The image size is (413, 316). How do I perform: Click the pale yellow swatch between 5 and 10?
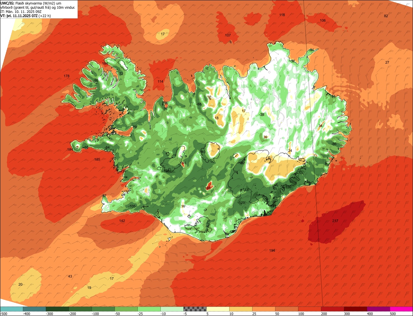[x=218, y=309]
